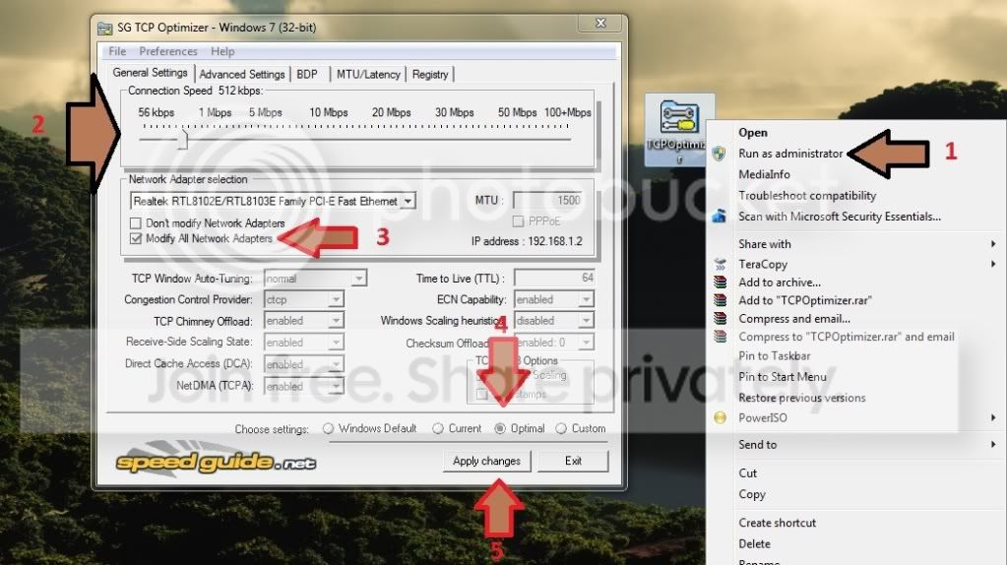
Task: Open the Help menu
Action: click(x=222, y=51)
